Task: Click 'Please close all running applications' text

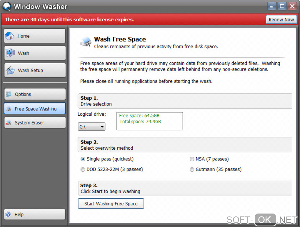Action: (x=146, y=81)
